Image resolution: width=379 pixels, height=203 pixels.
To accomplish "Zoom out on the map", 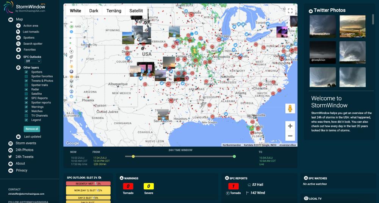I will (290, 136).
